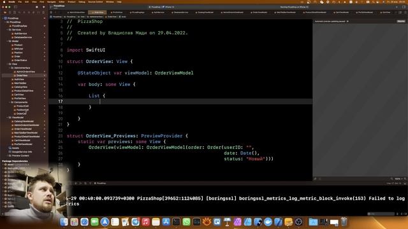Resume the paused preview
This screenshot has height=229, width=408.
tap(401, 21)
